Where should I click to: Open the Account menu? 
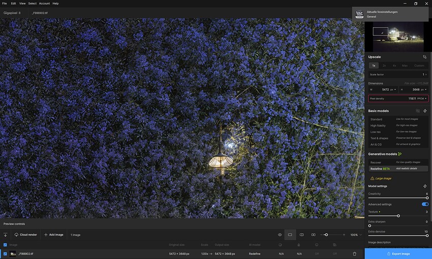pos(44,4)
